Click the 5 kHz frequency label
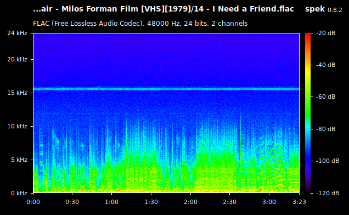349x215 pixels. coord(19,160)
